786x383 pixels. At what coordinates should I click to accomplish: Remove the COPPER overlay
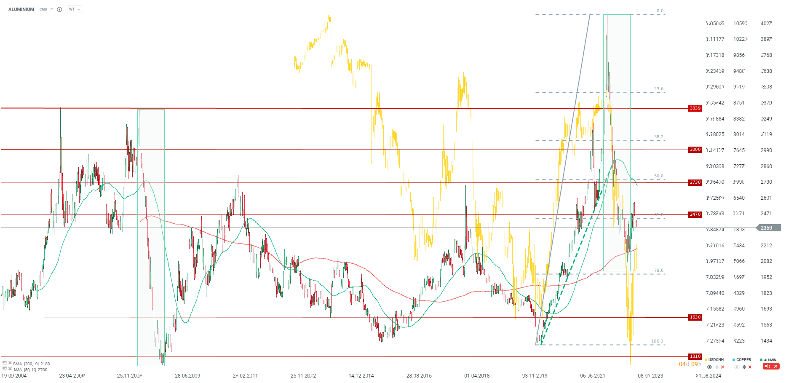750,367
